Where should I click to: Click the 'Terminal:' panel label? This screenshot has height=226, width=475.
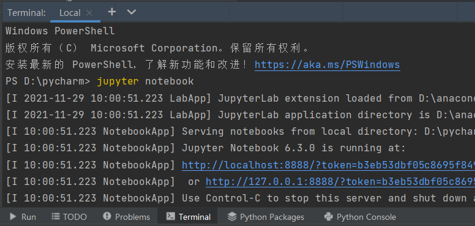tap(27, 13)
